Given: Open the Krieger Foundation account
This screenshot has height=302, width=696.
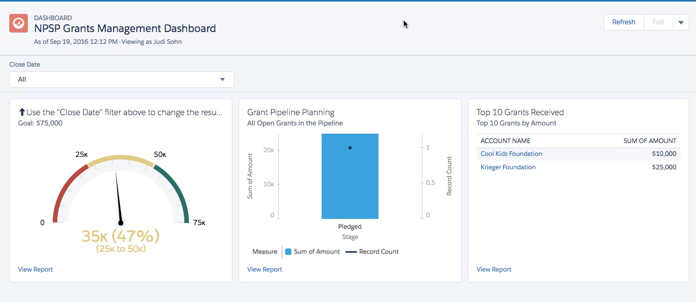Looking at the screenshot, I should pos(508,167).
